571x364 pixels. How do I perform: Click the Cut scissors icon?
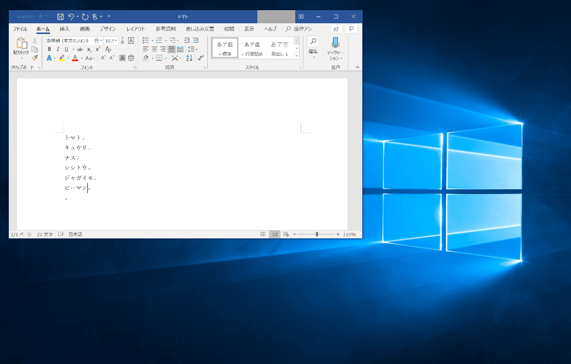click(x=34, y=41)
